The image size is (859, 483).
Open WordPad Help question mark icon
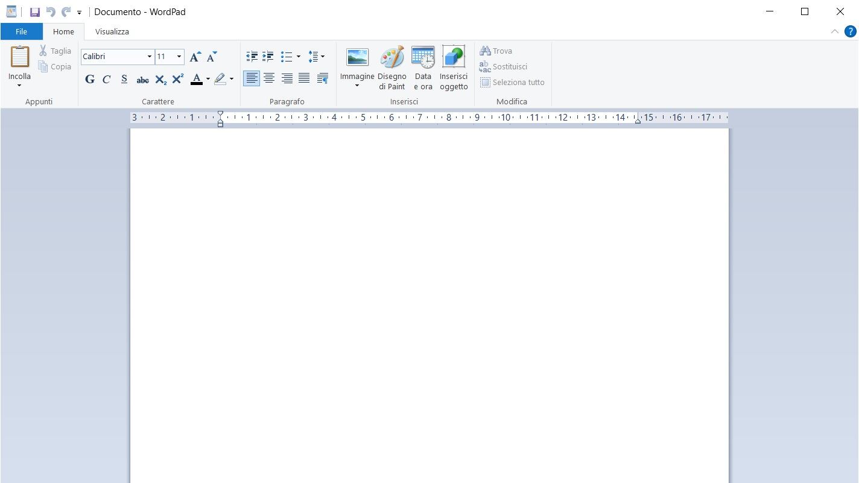tap(851, 32)
